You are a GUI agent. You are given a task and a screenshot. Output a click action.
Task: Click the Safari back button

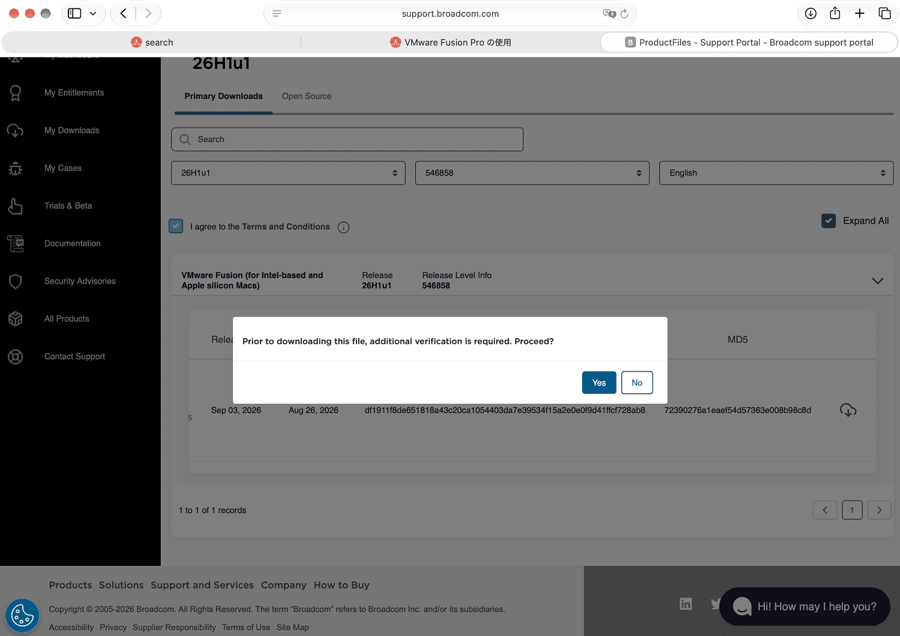(124, 13)
